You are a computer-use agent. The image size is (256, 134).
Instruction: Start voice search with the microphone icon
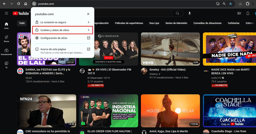pos(189,14)
